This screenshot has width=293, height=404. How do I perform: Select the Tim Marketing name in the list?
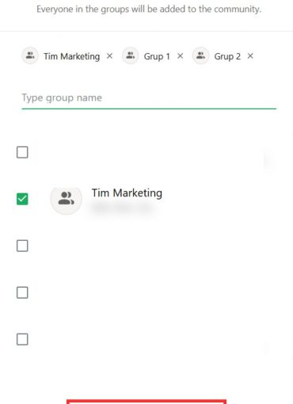tap(127, 193)
